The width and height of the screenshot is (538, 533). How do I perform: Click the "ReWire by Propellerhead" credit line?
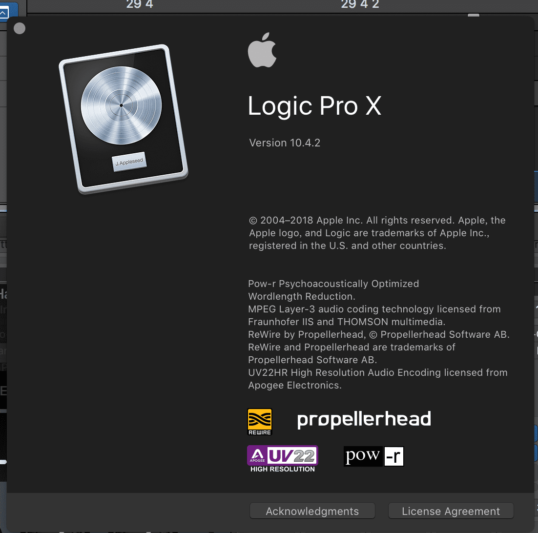pyautogui.click(x=379, y=334)
